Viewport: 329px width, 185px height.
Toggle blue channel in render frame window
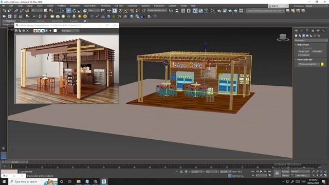[x=43, y=31]
